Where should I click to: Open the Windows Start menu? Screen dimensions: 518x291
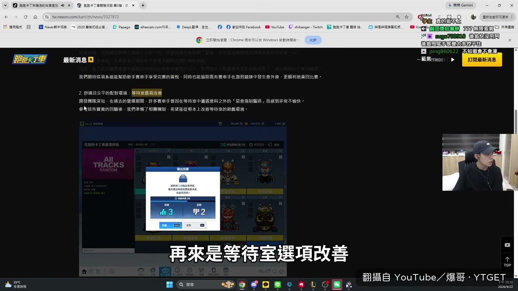(x=170, y=285)
